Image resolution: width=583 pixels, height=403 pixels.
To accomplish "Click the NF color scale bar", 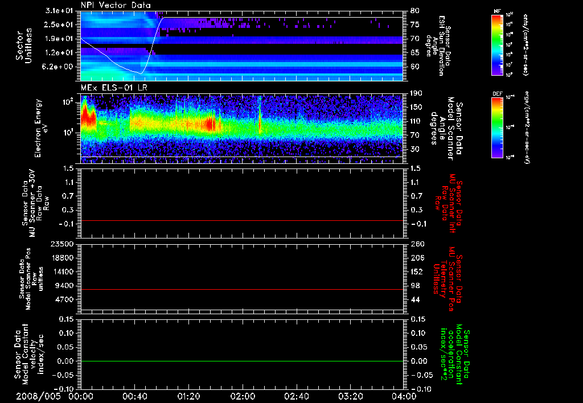I will 498,44.
